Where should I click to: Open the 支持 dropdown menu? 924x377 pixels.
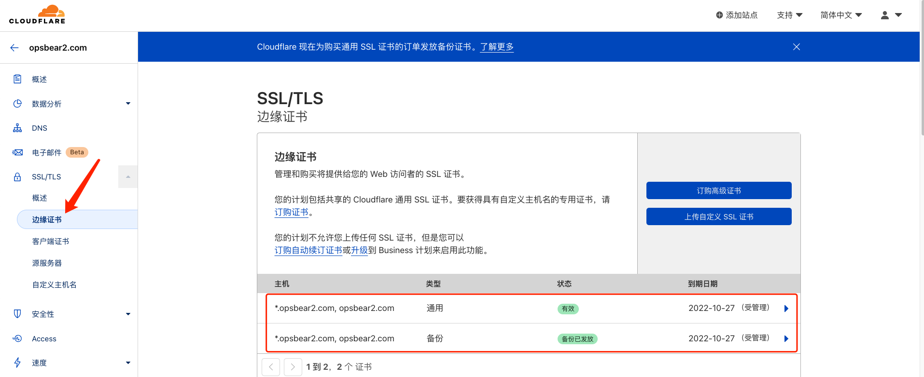point(789,15)
